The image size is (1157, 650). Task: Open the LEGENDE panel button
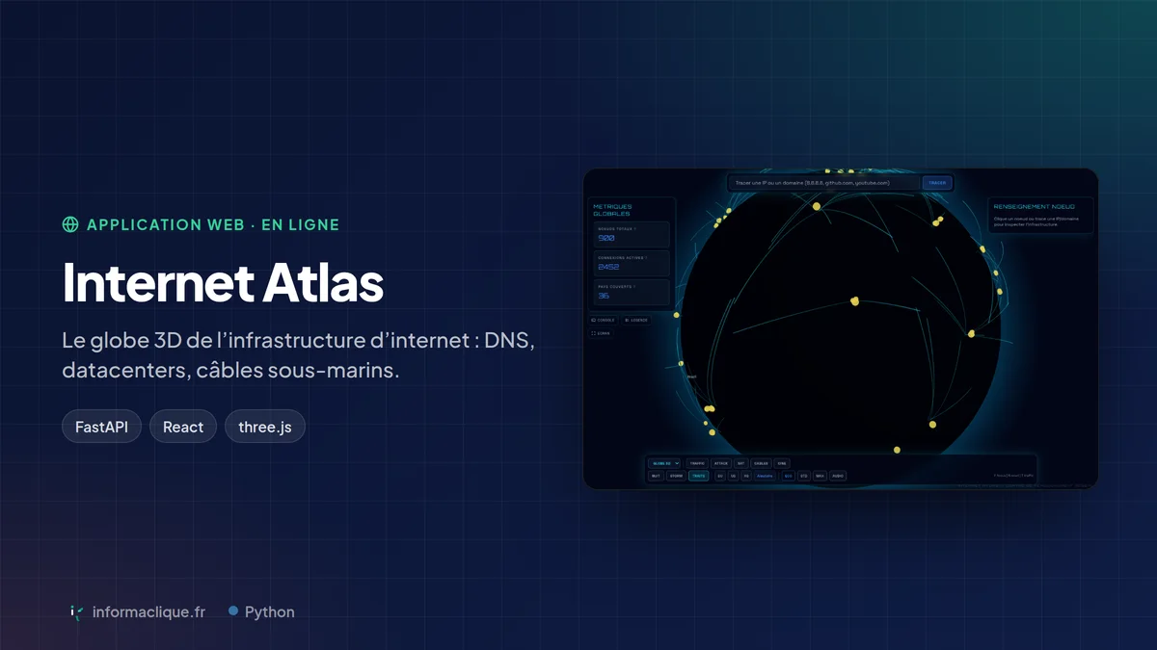point(636,320)
